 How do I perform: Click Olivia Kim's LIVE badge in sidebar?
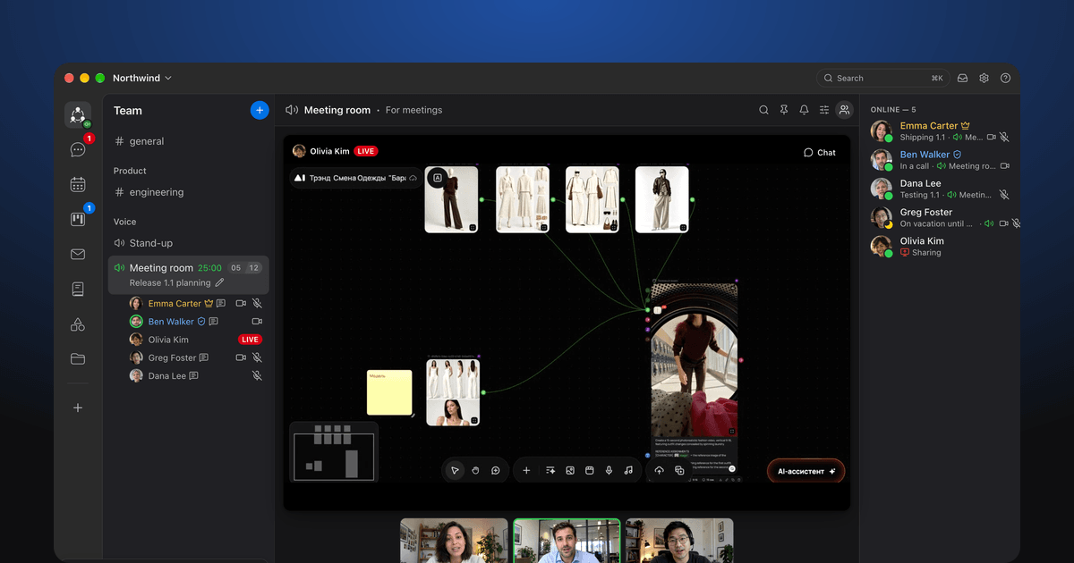250,340
